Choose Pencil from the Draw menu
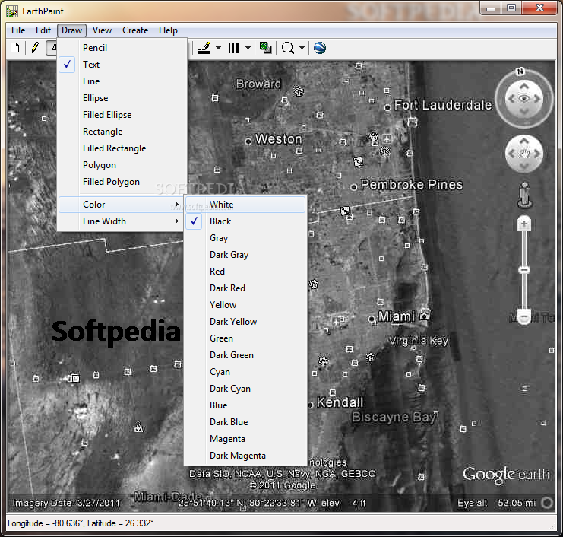This screenshot has height=537, width=563. coord(122,48)
